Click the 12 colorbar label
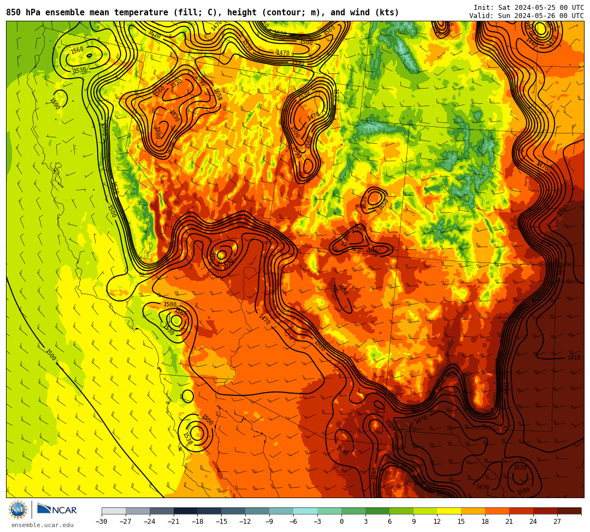Screen dimensions: 590x532 [437, 522]
